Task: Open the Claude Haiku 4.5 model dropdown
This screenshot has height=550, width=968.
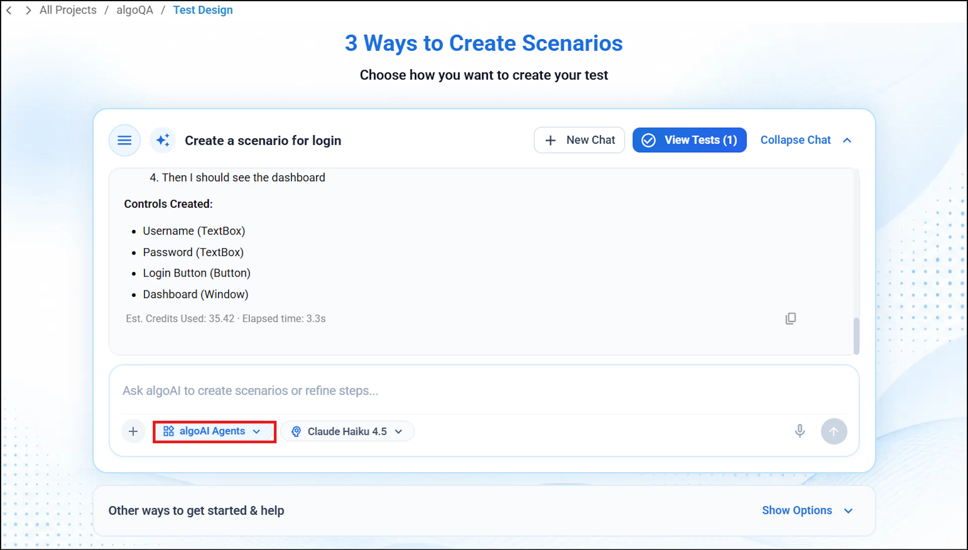Action: [x=347, y=431]
